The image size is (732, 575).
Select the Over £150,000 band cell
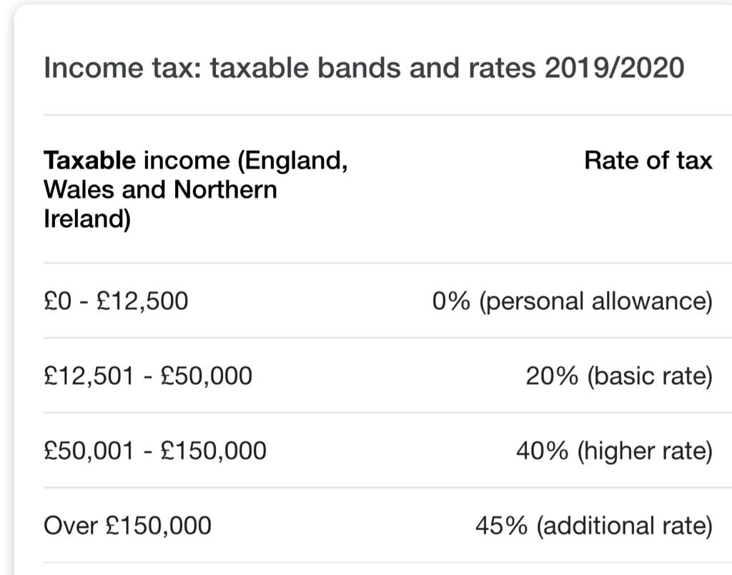[x=127, y=526]
